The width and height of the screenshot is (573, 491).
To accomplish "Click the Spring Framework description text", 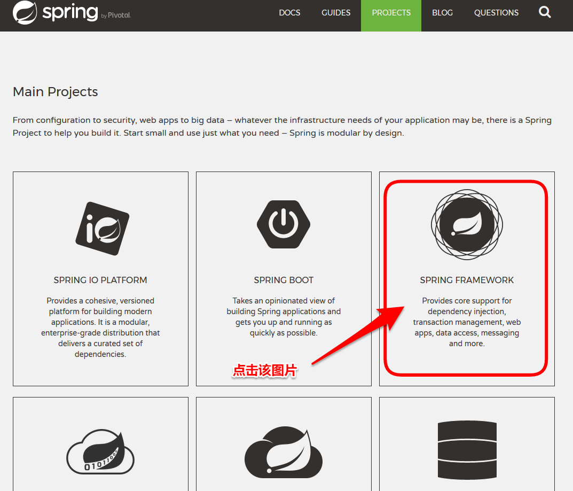I will (x=467, y=322).
